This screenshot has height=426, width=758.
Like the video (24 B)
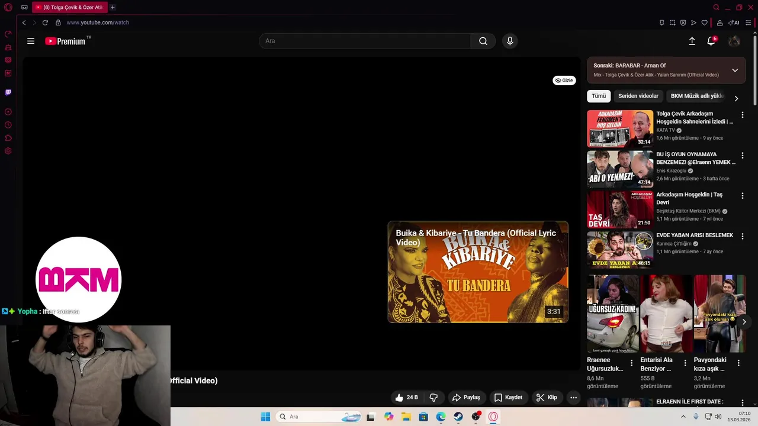pos(407,398)
